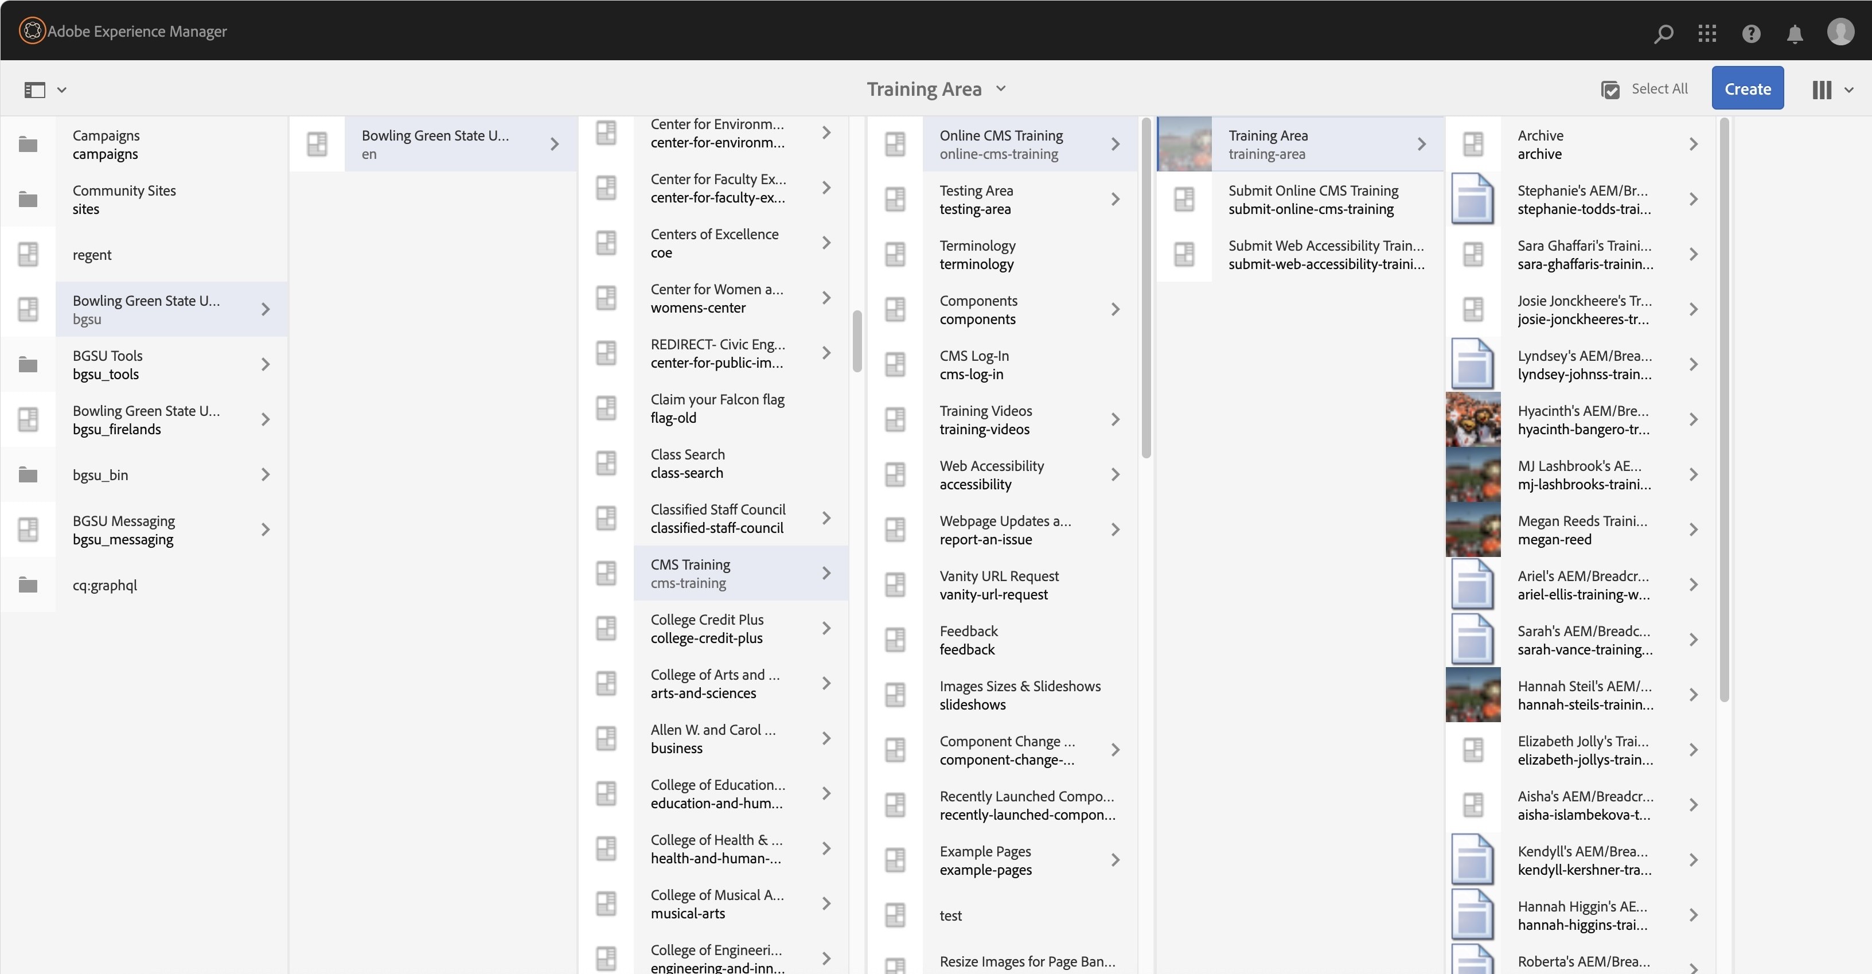
Task: Select the Terminology page icon
Action: (895, 255)
